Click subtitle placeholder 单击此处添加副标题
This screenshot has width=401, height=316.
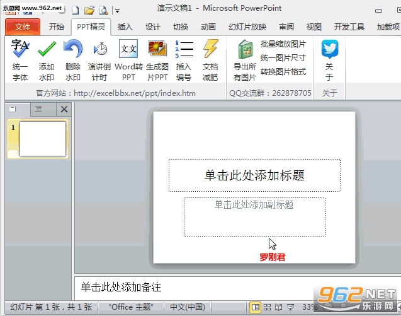(x=254, y=217)
